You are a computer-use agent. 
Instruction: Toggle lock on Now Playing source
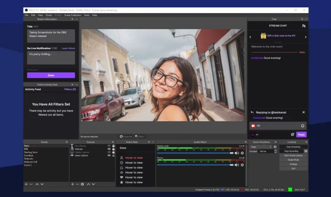coord(113,146)
